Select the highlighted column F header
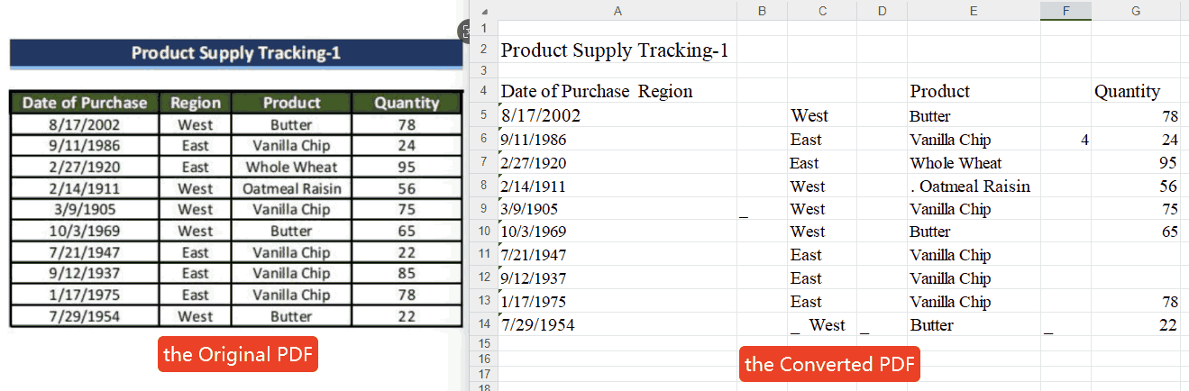This screenshot has width=1189, height=391. (1066, 11)
